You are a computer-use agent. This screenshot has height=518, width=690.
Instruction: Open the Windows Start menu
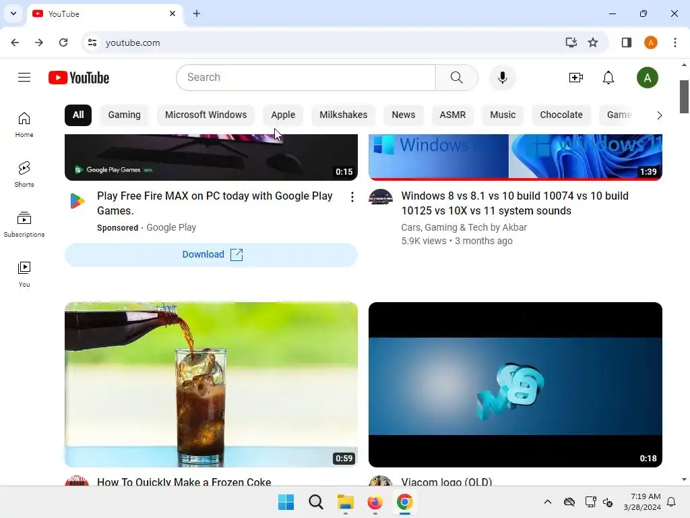(x=286, y=502)
